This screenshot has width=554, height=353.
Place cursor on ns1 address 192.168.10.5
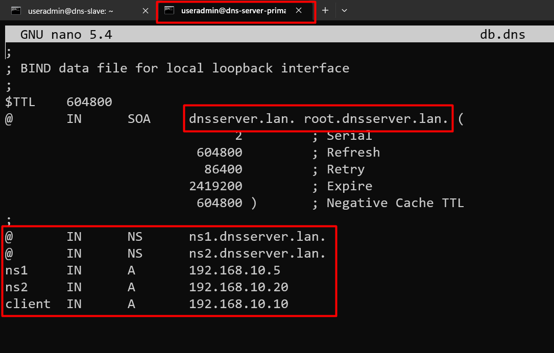234,270
